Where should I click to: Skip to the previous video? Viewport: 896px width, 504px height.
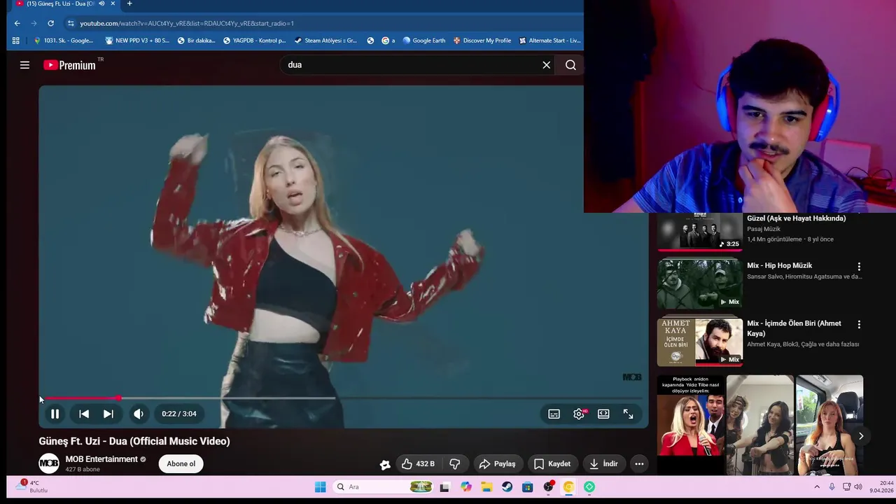pyautogui.click(x=84, y=414)
